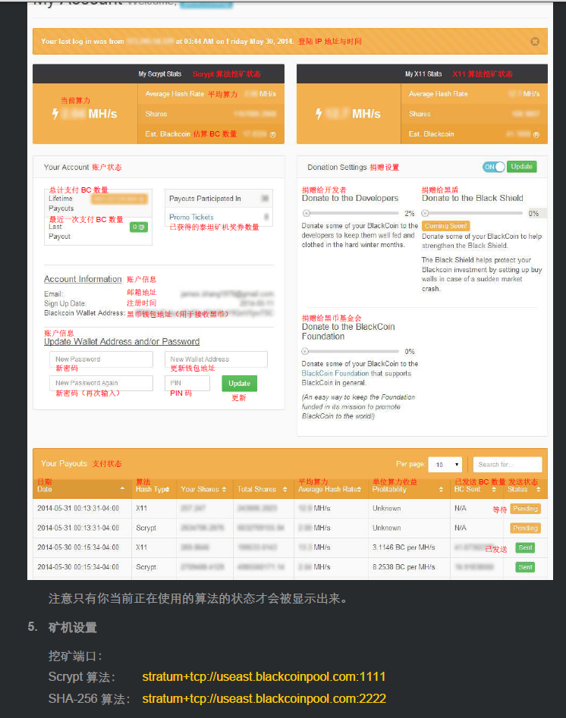Click Sent status in the 05-30 X11 row
The image size is (566, 718).
coord(525,547)
